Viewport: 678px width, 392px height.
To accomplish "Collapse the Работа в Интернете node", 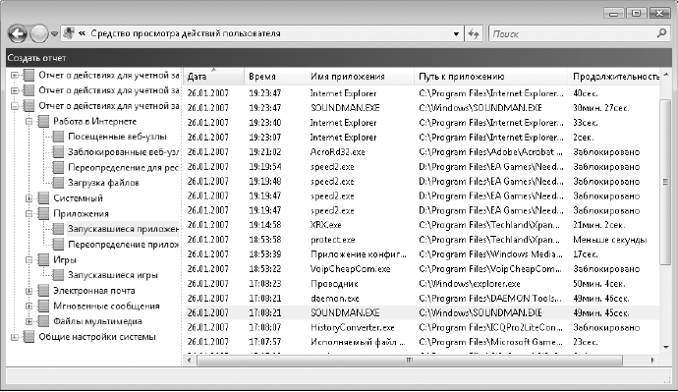I will point(28,122).
